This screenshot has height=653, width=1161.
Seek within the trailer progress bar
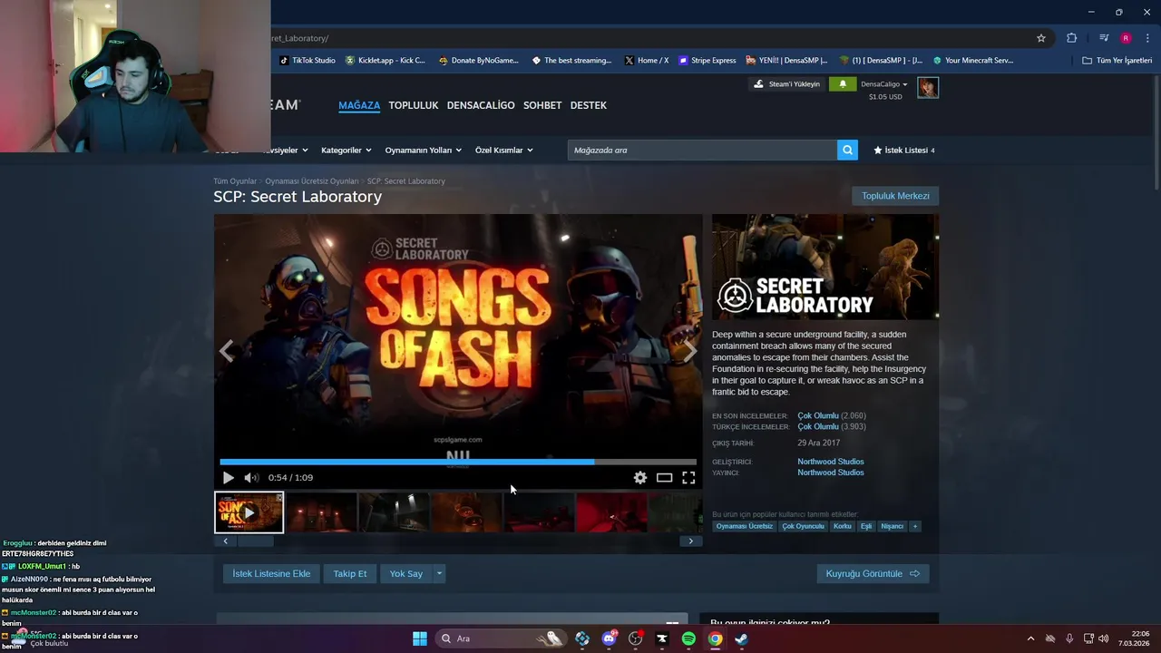(x=458, y=462)
